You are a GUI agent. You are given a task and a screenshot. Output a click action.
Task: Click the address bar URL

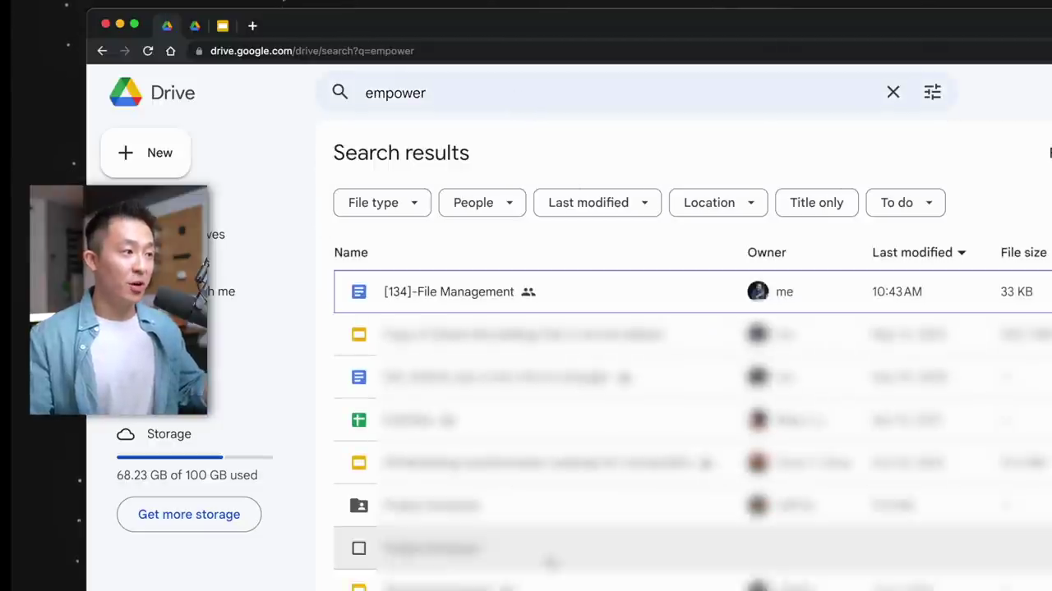[x=312, y=51]
